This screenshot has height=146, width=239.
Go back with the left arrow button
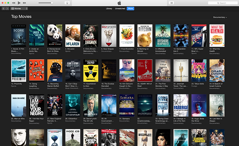(3, 9)
